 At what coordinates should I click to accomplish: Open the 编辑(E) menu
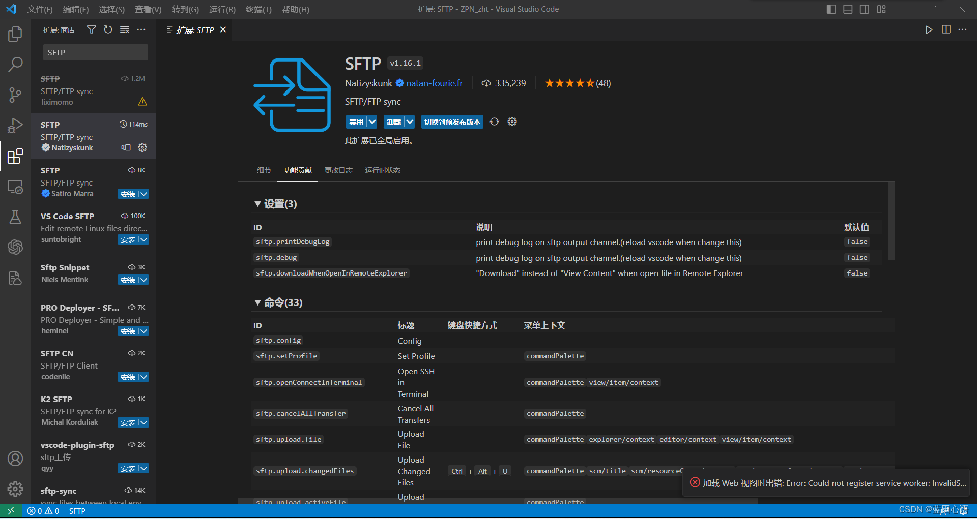76,9
